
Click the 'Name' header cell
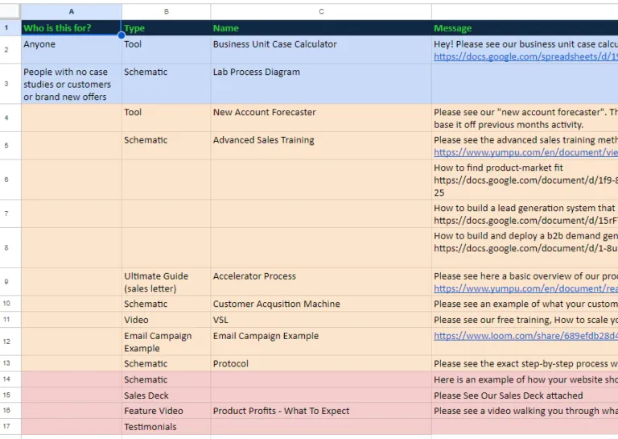point(321,27)
